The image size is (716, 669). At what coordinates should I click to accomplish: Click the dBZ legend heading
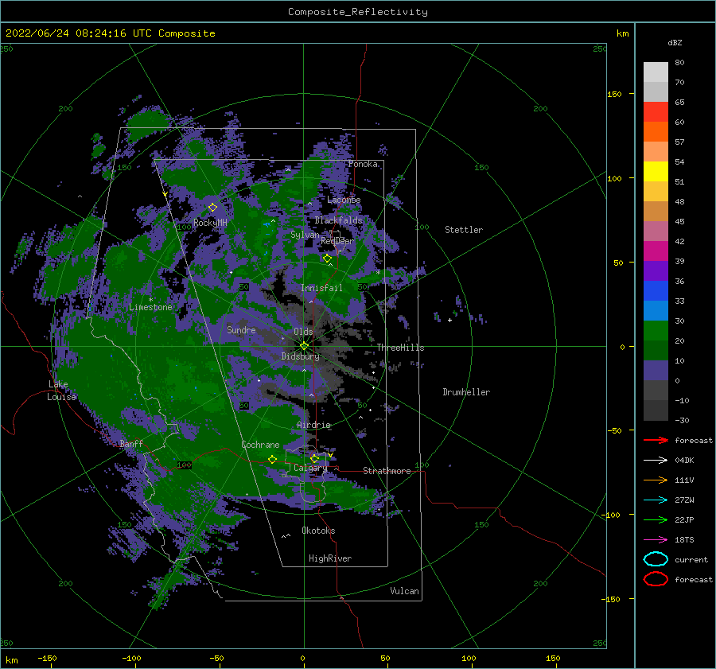click(x=675, y=42)
